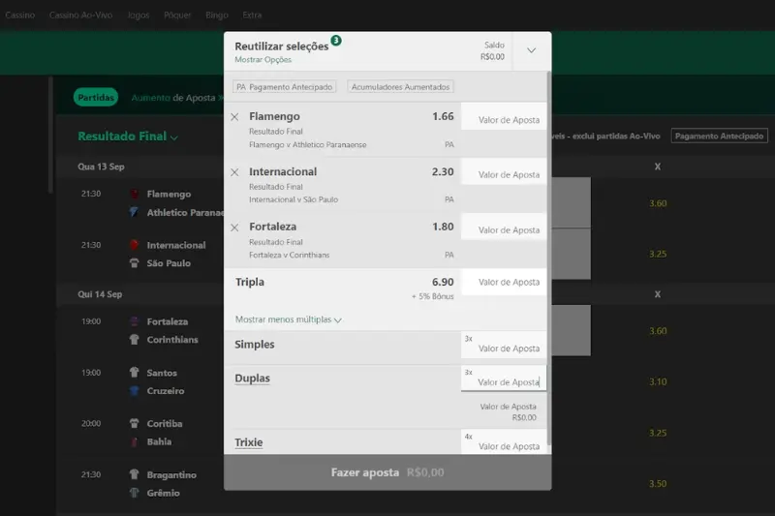Image resolution: width=775 pixels, height=516 pixels.
Task: Click the Qua 13 Sep date header
Action: (101, 167)
